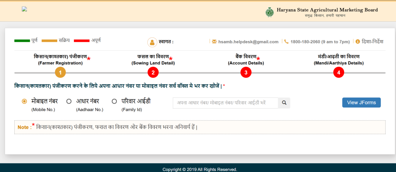396x172 pixels.
Task: Open the Farmer Registration step label
Action: pos(60,60)
